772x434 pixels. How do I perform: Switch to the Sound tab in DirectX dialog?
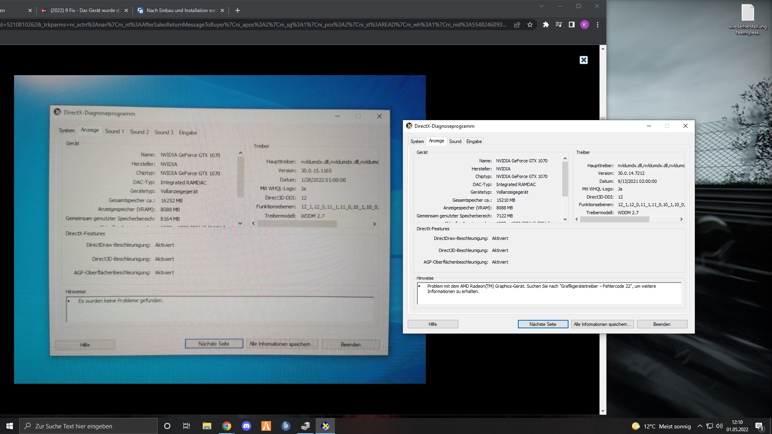pyautogui.click(x=455, y=141)
